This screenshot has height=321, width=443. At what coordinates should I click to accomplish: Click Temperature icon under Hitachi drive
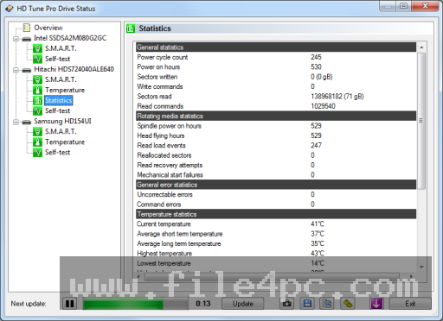click(x=37, y=90)
